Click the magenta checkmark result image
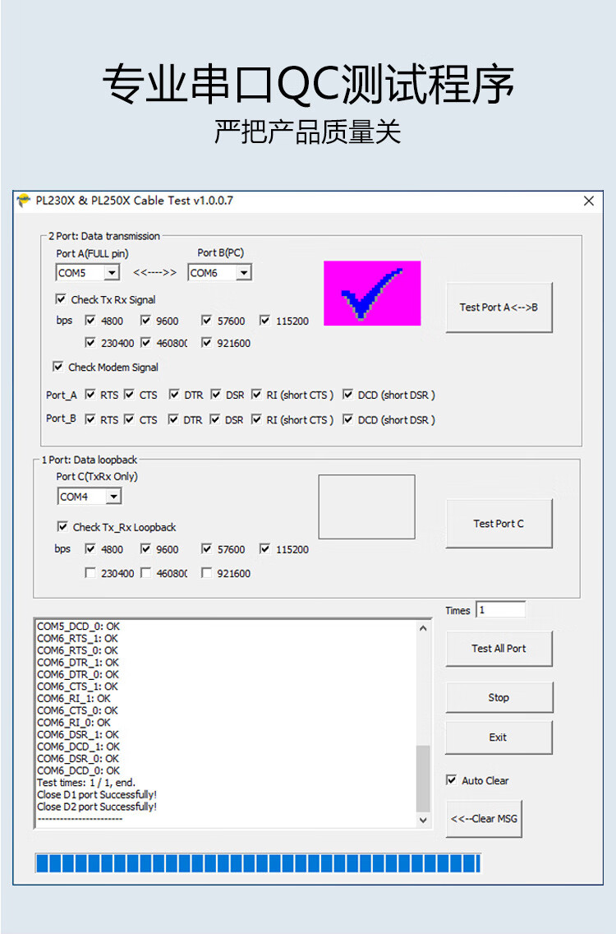This screenshot has height=934, width=616. point(372,294)
